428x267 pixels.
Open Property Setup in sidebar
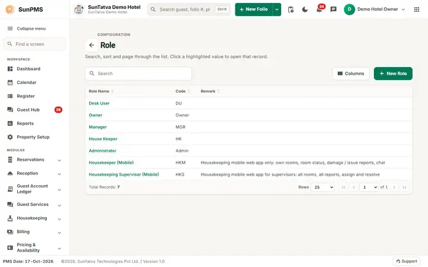coord(34,137)
